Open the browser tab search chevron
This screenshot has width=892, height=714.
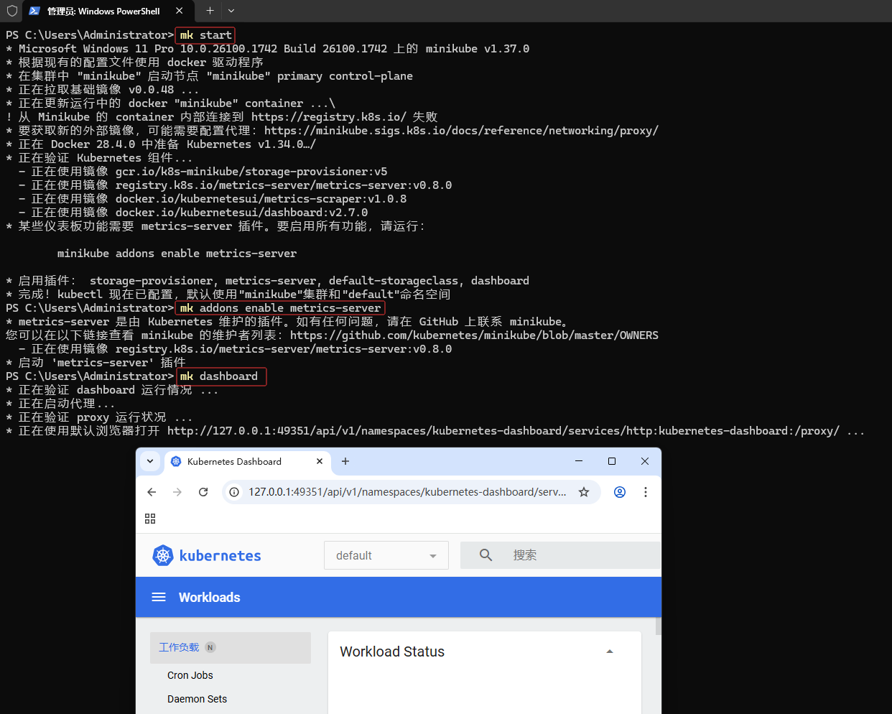[150, 461]
